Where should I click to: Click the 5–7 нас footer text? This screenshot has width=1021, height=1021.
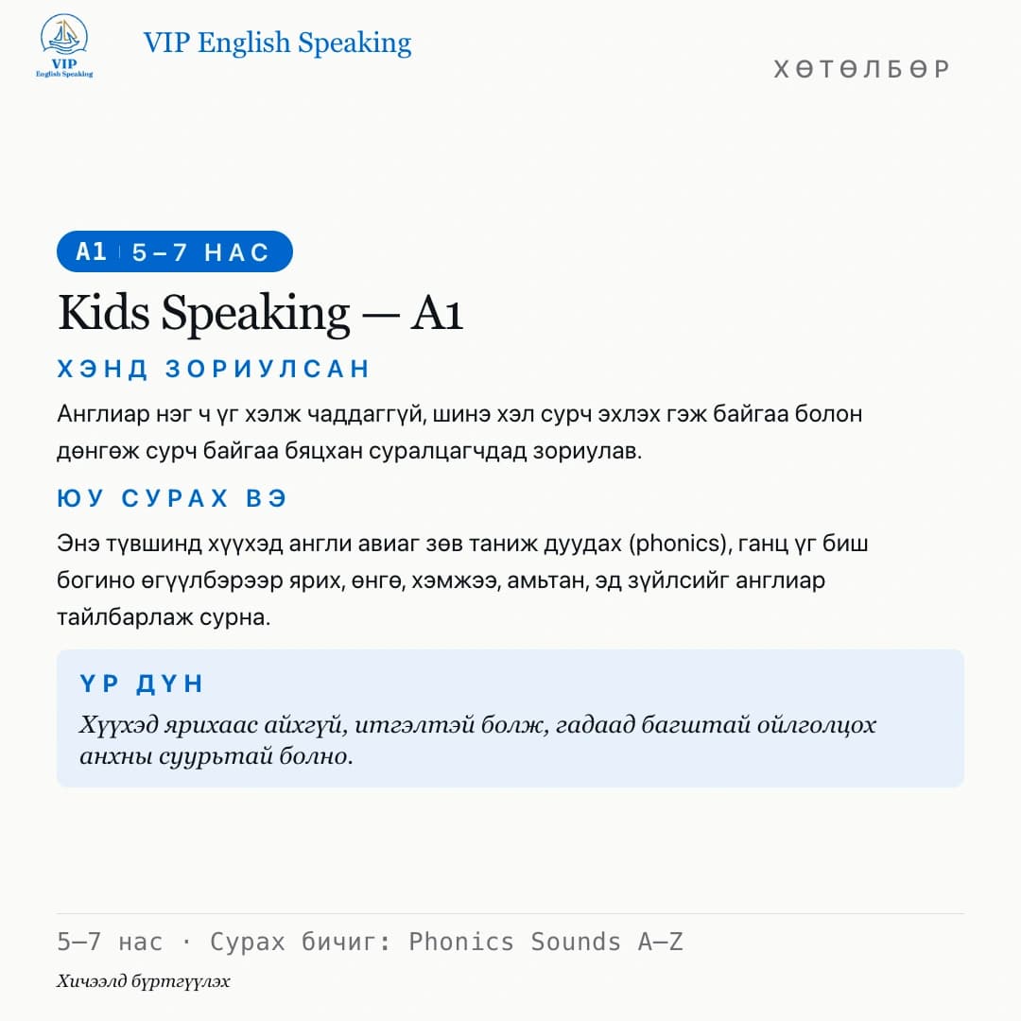tap(110, 942)
